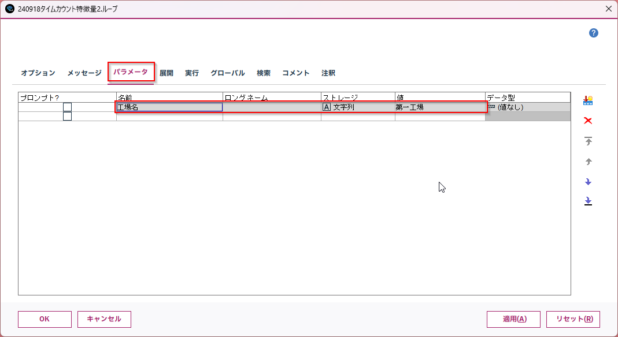Move parameter to top using the topmost arrow
618x337 pixels.
(588, 140)
